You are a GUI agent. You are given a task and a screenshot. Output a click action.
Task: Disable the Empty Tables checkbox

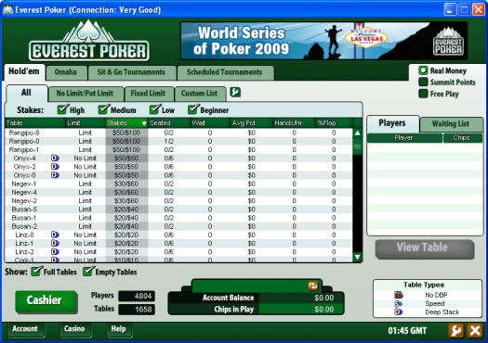(x=88, y=271)
